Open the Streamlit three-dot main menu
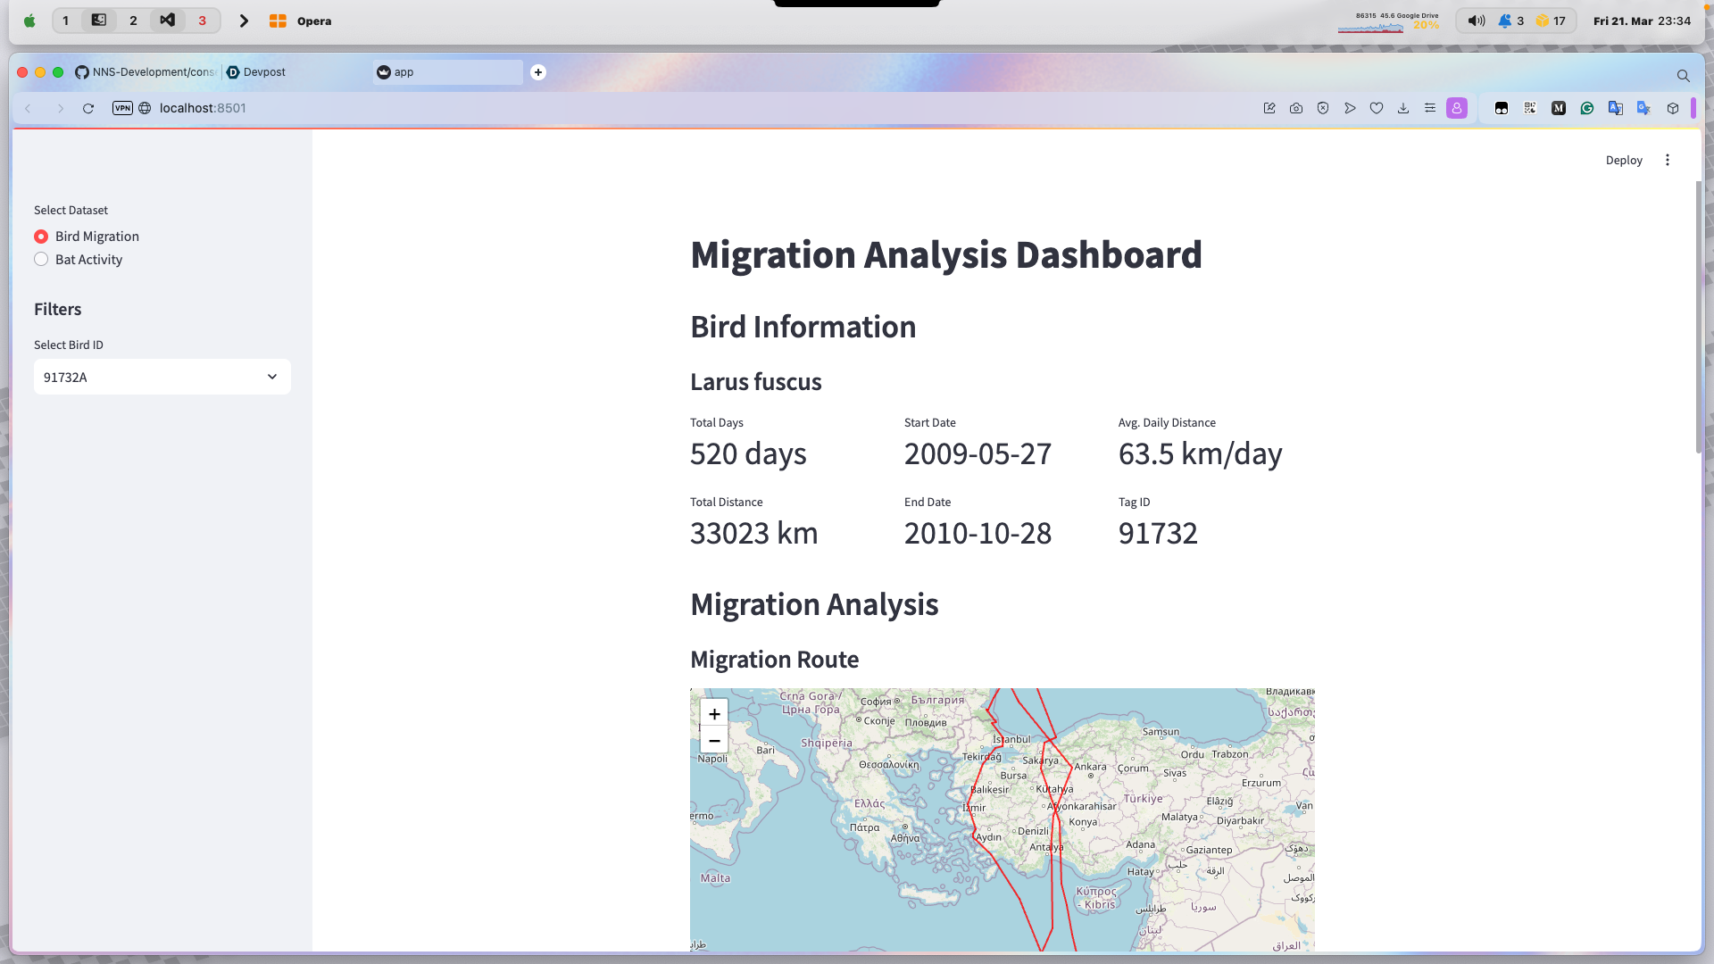Screen dimensions: 1714x964 pos(1667,160)
